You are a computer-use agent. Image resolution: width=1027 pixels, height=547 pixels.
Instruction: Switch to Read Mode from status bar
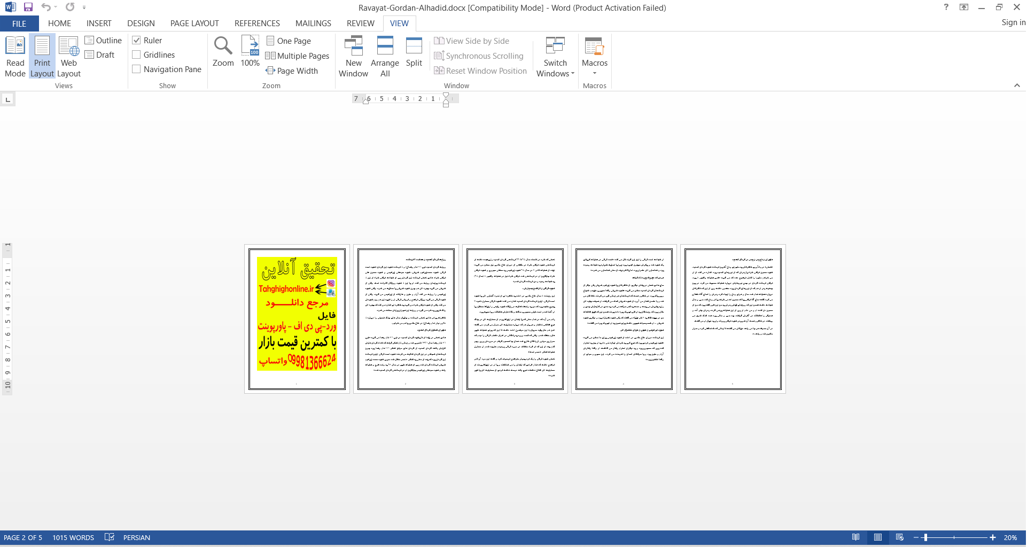[x=856, y=537]
